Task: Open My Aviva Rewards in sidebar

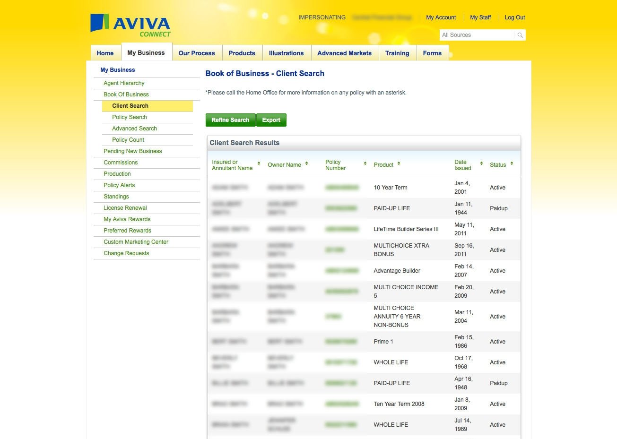Action: tap(127, 219)
